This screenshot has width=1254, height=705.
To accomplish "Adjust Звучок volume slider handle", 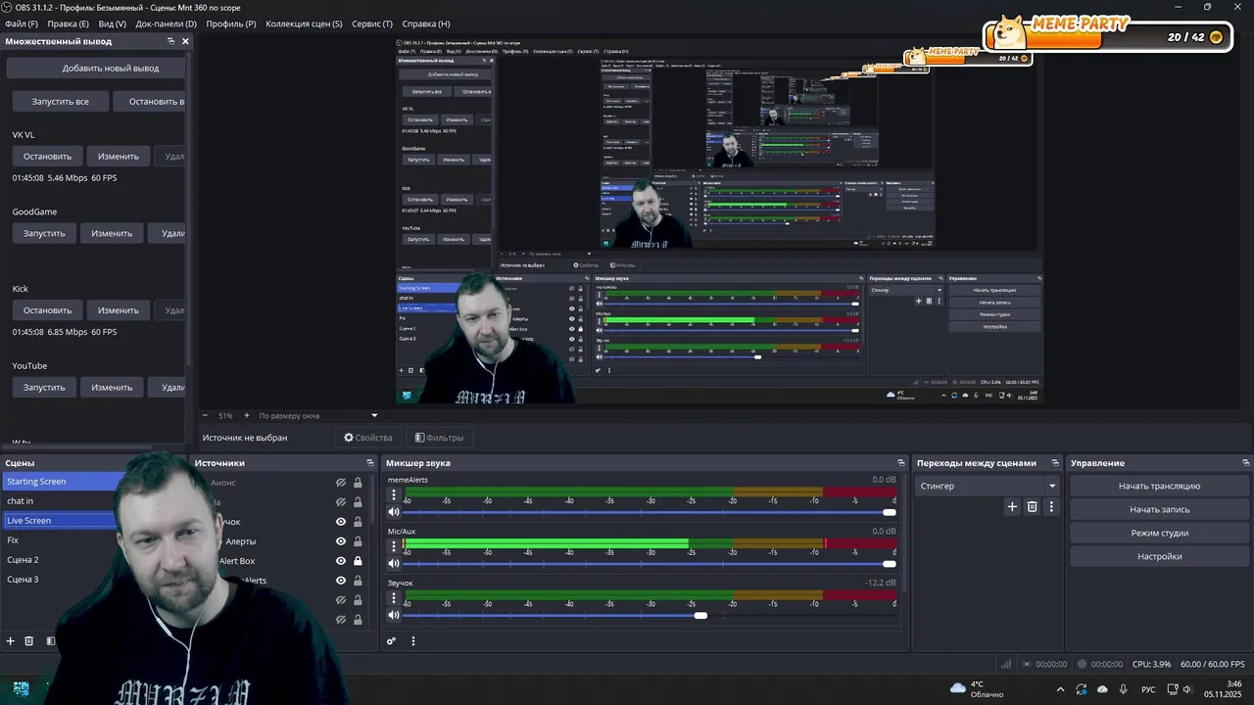I will click(700, 615).
